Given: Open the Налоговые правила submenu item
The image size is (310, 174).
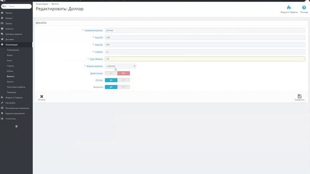Looking at the screenshot, I should [16, 87].
